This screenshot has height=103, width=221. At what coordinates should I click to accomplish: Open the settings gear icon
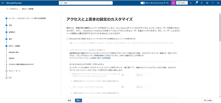coord(207,3)
